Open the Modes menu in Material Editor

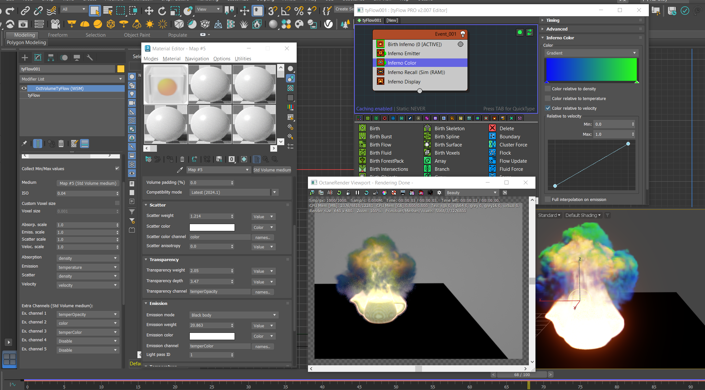pos(151,58)
